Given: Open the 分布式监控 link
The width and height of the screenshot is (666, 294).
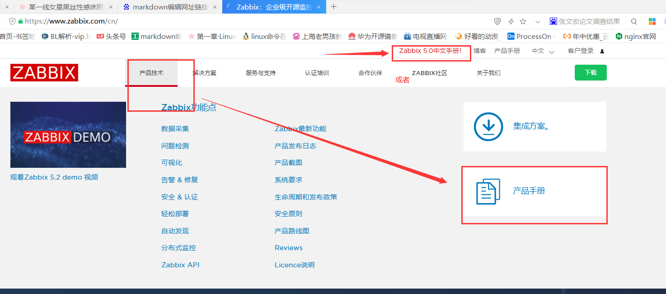Looking at the screenshot, I should tap(179, 248).
